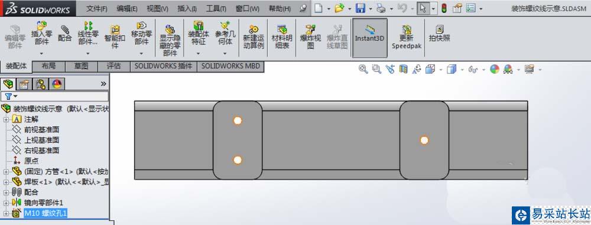Open the 工具(T) menu
The image size is (591, 225).
click(x=216, y=8)
